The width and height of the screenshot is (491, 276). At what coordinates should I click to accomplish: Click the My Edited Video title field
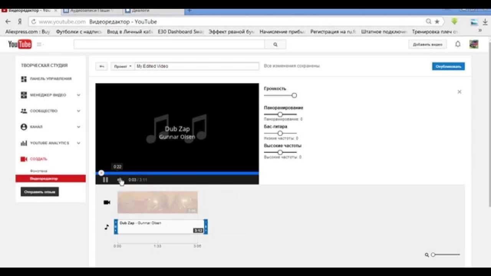(197, 66)
